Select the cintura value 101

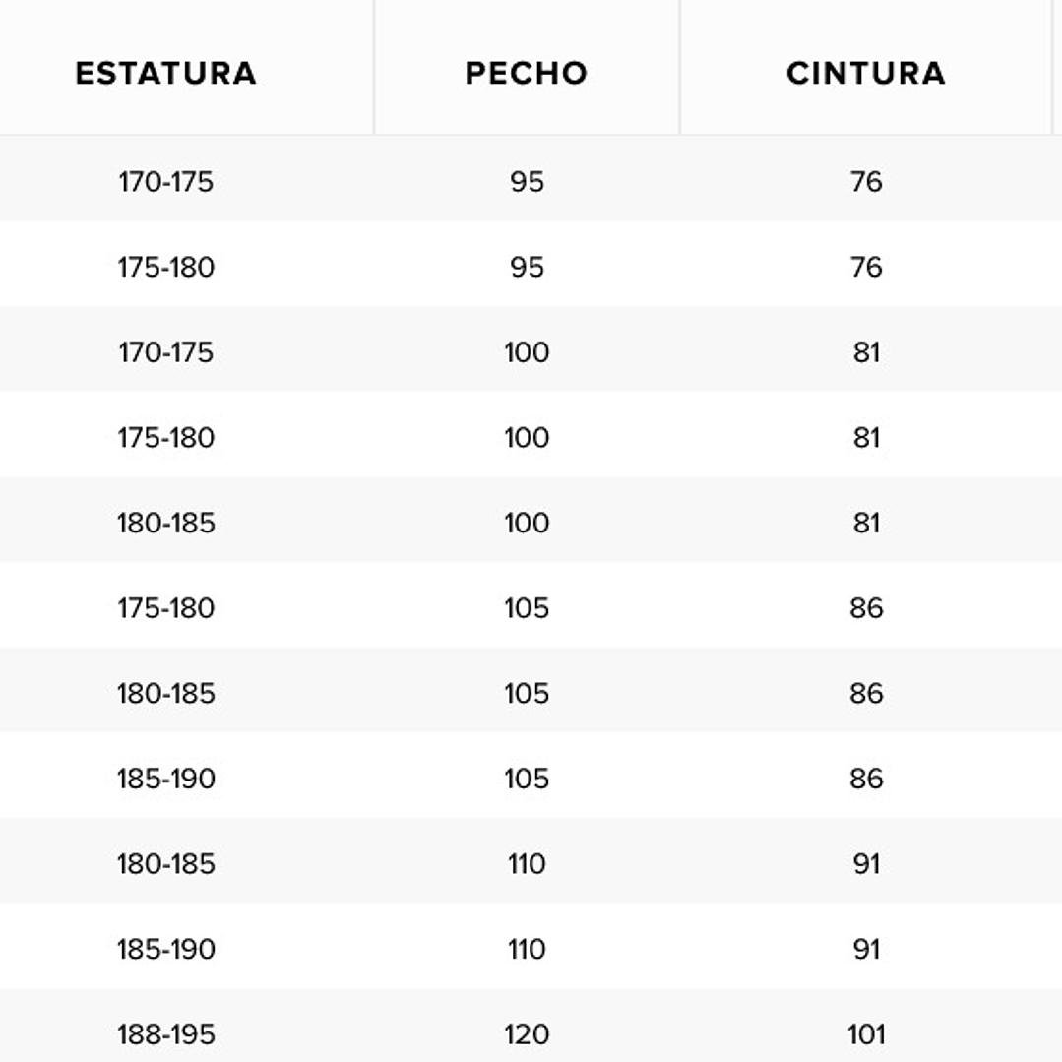(x=865, y=1034)
